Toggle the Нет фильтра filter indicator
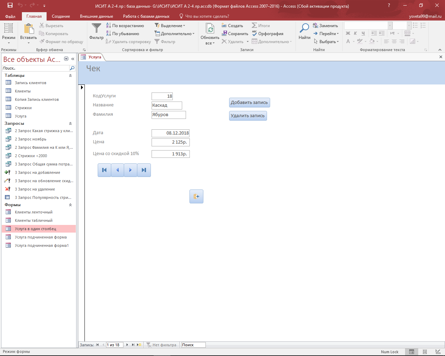The width and height of the screenshot is (445, 356). coord(161,345)
